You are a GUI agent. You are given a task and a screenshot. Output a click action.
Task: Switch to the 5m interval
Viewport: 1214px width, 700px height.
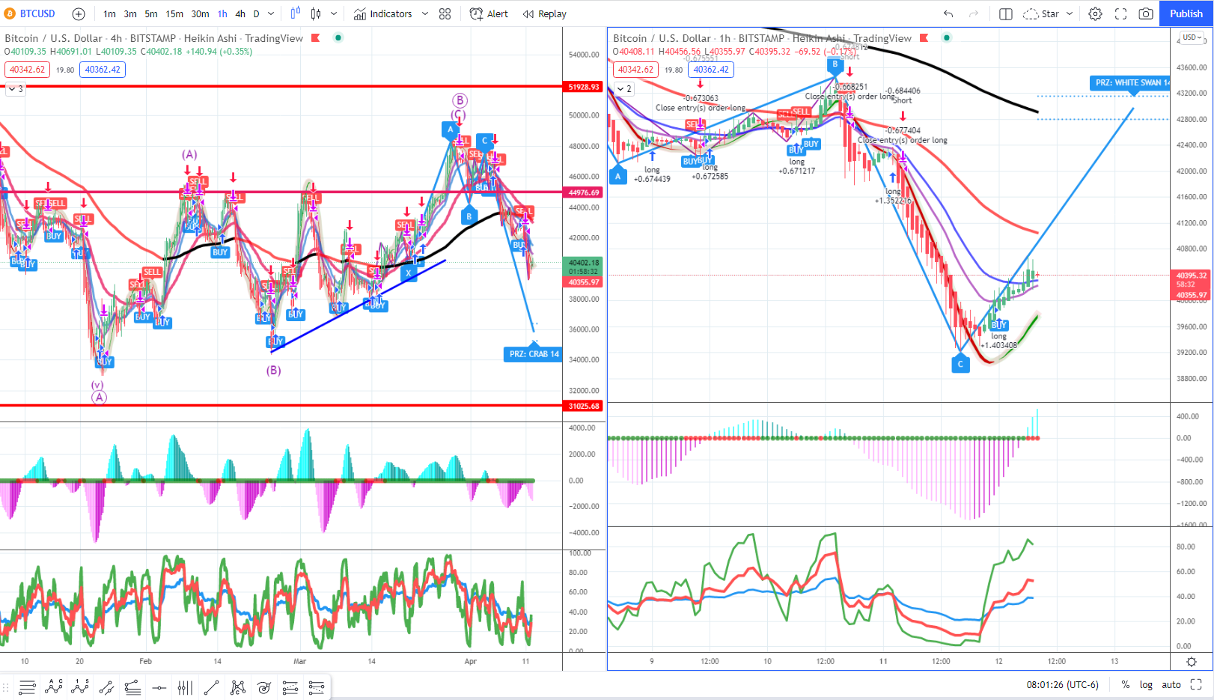point(151,13)
